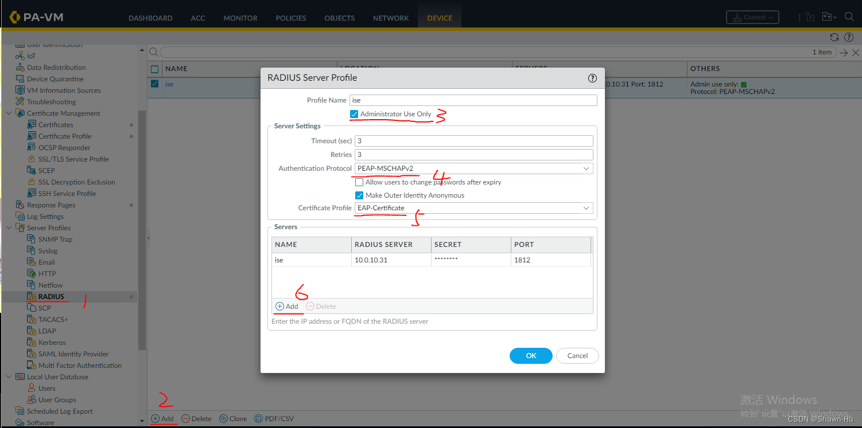Switch to the NETWORK tab
Screen dimensions: 862x428
[391, 18]
